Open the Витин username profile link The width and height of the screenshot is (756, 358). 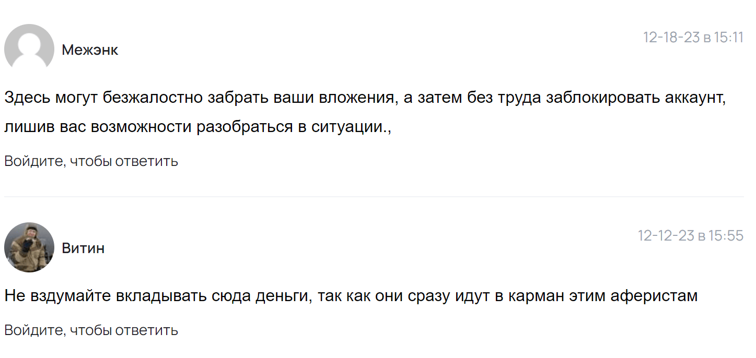[x=83, y=248]
